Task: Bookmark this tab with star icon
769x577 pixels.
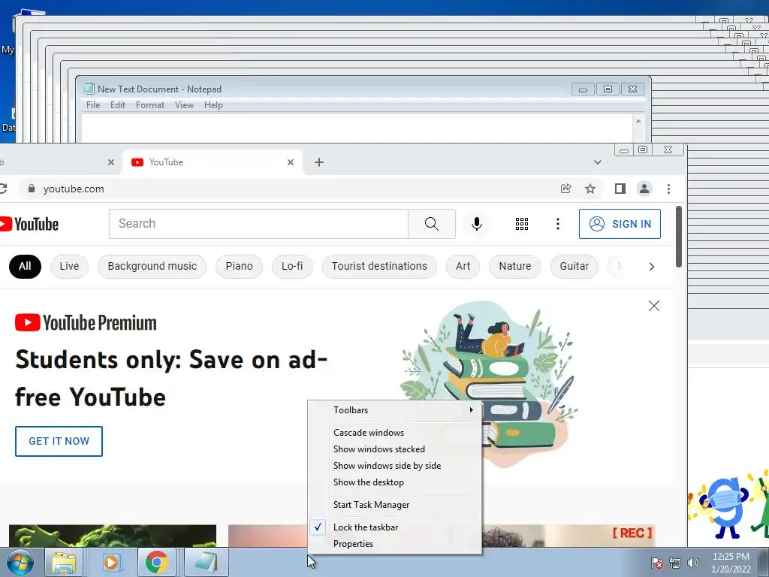Action: [x=590, y=189]
